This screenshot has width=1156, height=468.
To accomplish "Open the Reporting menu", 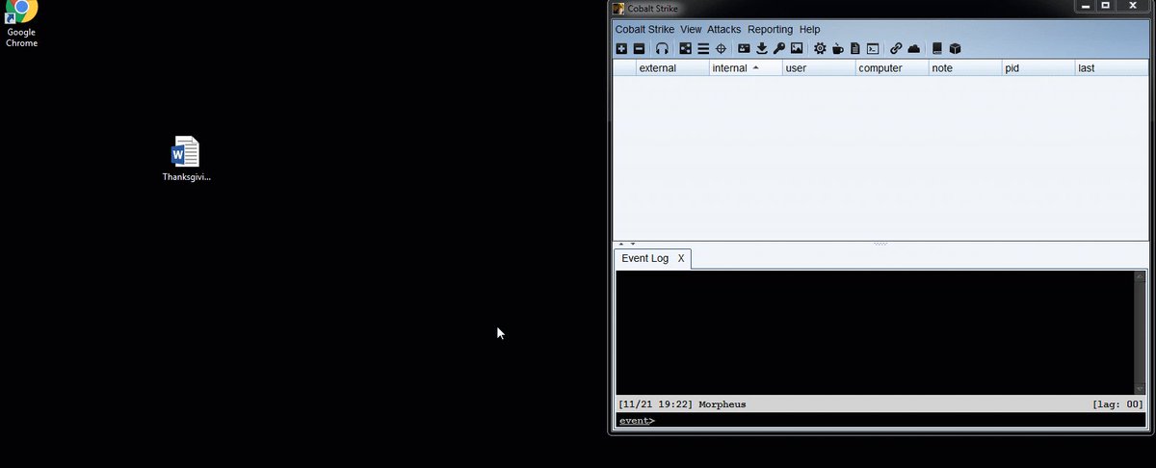I will 770,30.
